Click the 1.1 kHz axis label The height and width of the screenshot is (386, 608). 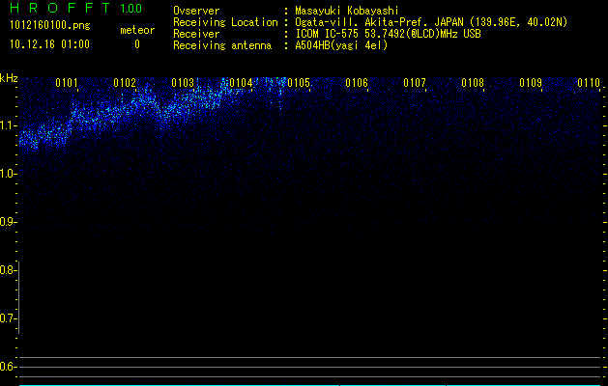click(8, 125)
